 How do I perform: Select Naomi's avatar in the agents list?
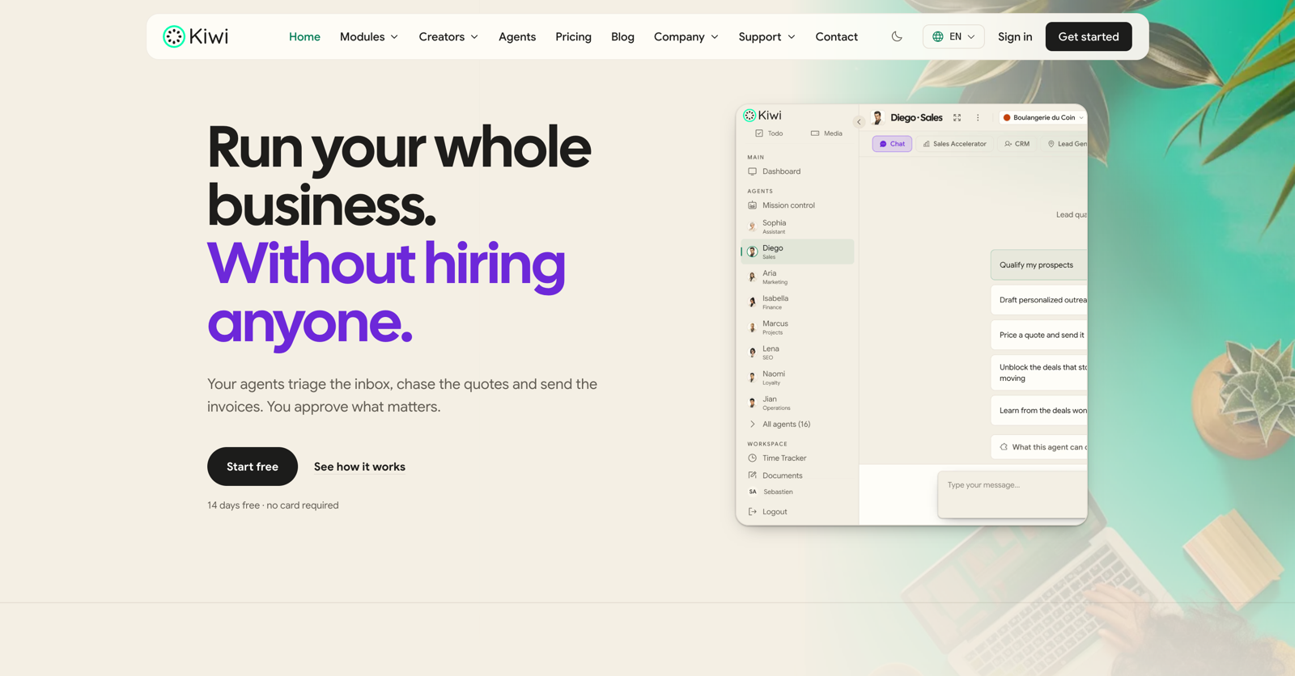tap(753, 378)
